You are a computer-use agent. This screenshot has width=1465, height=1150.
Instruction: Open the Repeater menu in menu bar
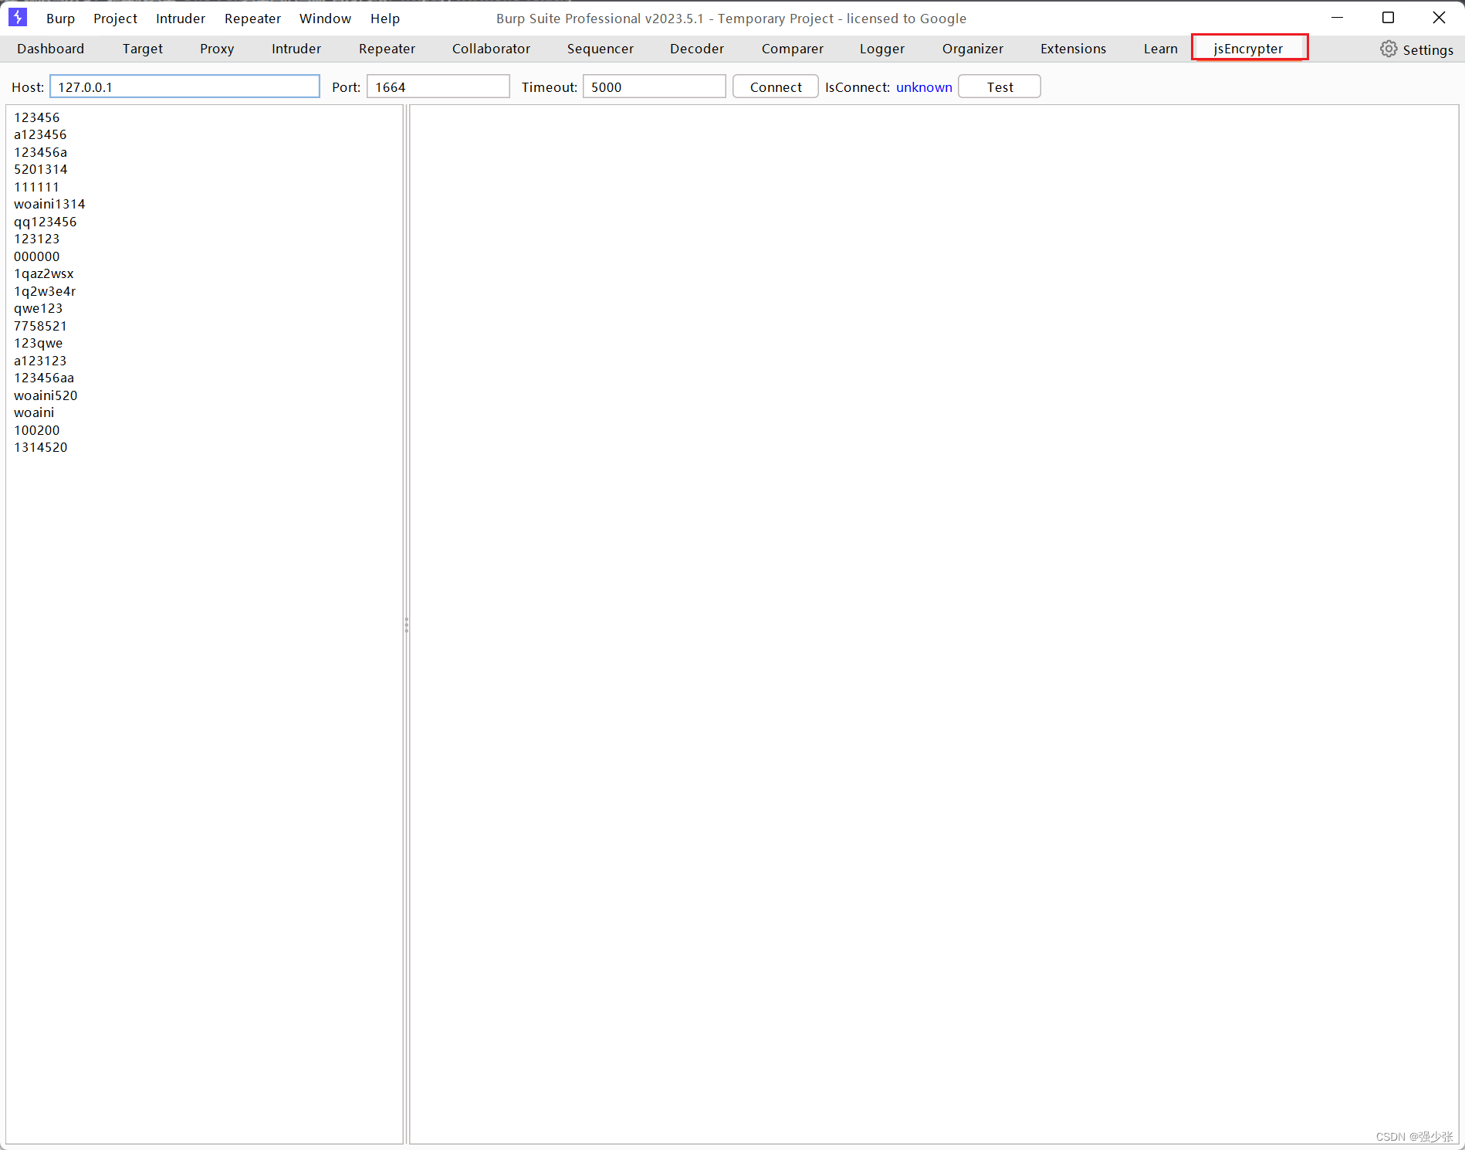click(x=252, y=19)
